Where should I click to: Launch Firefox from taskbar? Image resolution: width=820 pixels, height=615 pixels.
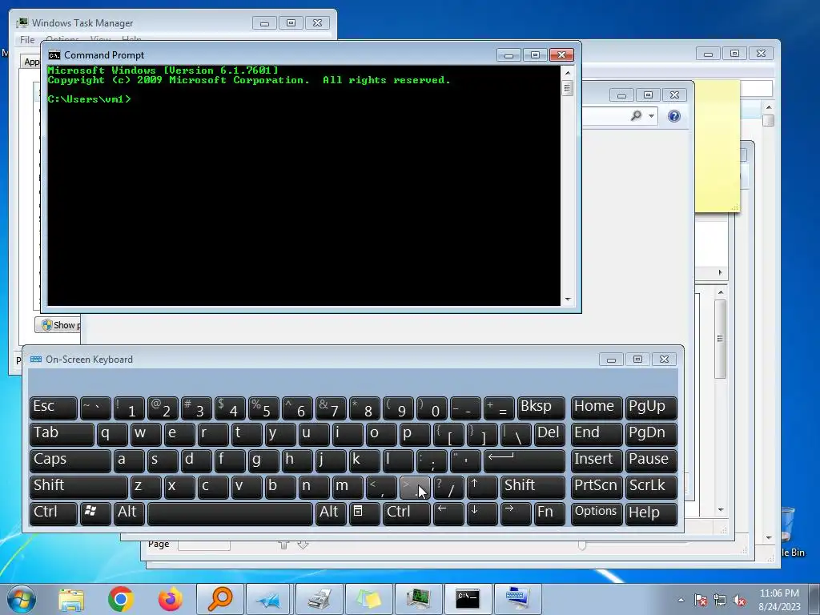click(171, 599)
